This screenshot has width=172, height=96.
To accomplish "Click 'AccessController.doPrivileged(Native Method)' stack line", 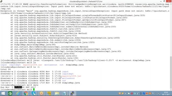I will (x=49, y=33).
